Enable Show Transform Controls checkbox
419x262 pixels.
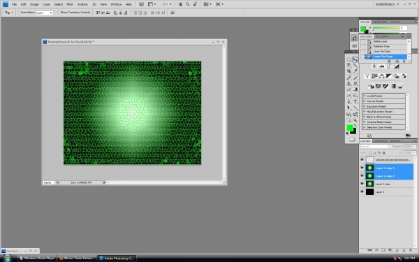[59, 13]
